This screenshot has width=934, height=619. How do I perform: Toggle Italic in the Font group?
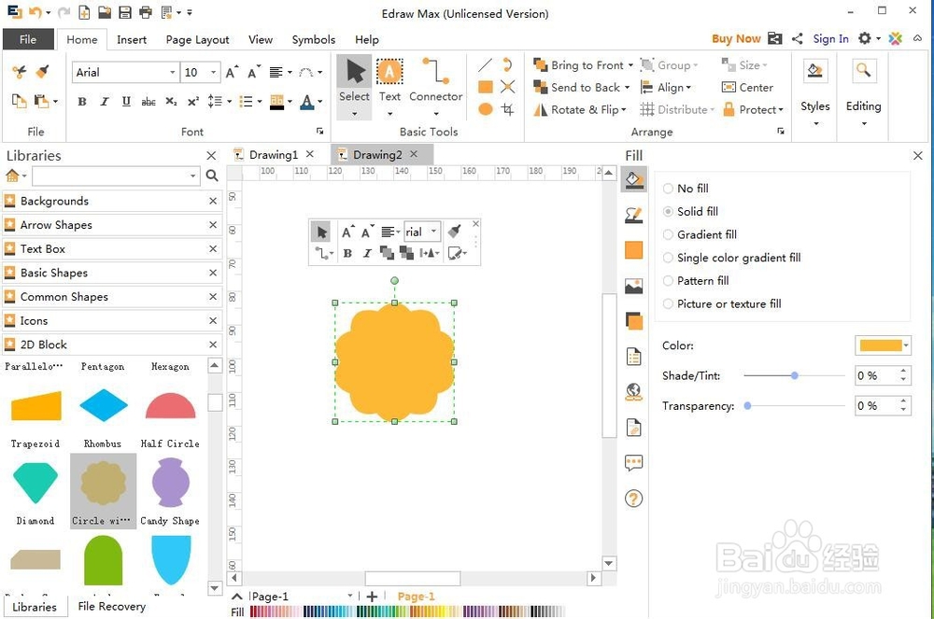105,102
